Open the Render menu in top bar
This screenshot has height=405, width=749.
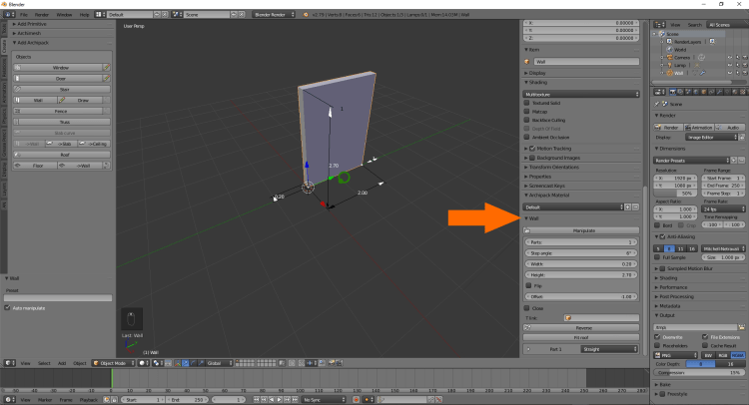coord(43,16)
